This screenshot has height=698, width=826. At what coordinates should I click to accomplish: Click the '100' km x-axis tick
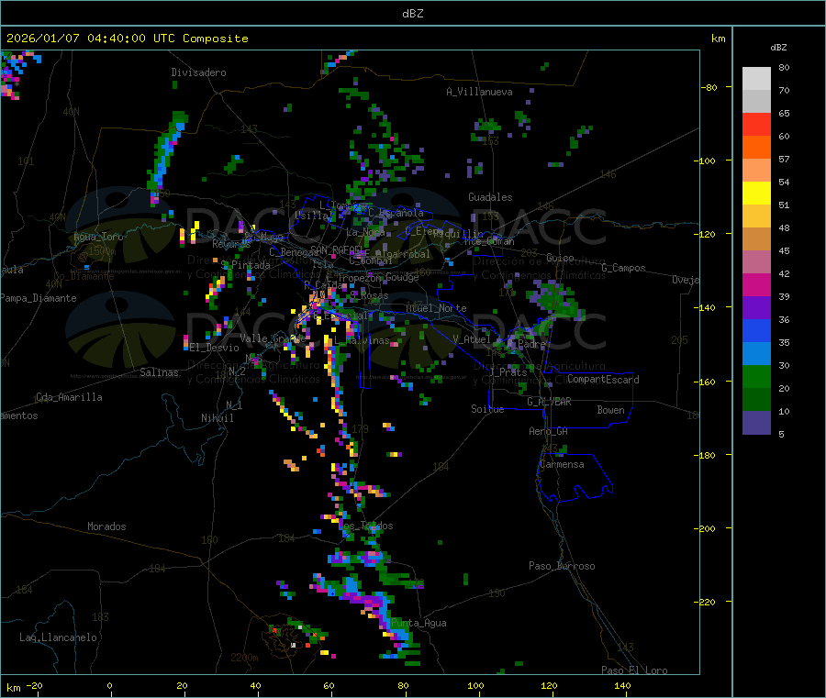475,685
